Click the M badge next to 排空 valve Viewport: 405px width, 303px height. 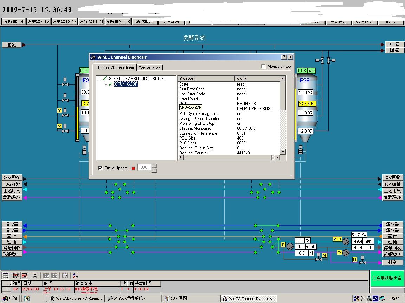[x=355, y=260]
